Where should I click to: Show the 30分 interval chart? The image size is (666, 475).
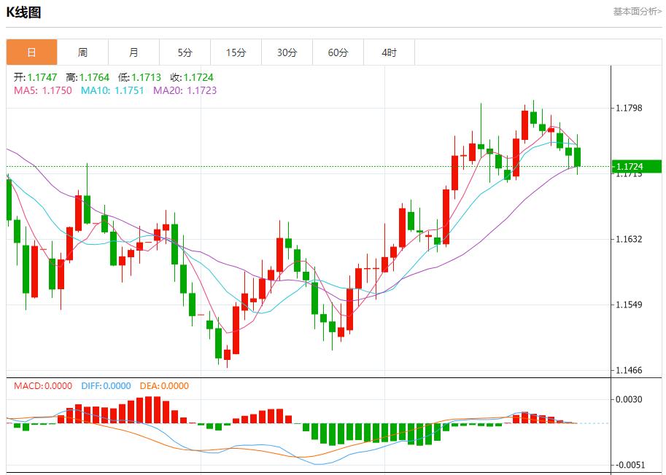(287, 52)
